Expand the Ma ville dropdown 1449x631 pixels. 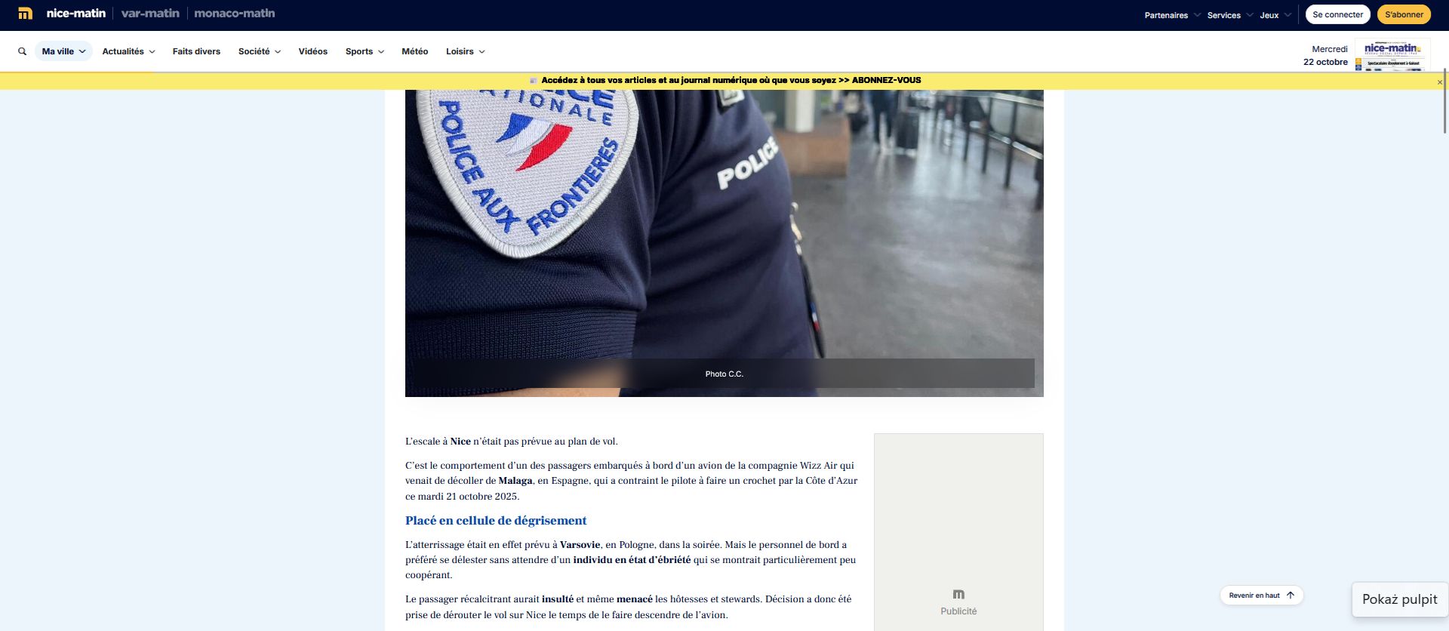click(63, 51)
